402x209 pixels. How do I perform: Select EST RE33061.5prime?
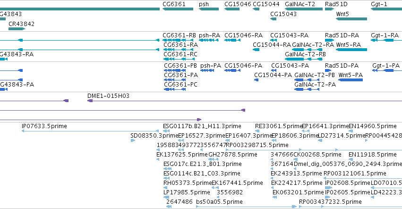(257, 131)
